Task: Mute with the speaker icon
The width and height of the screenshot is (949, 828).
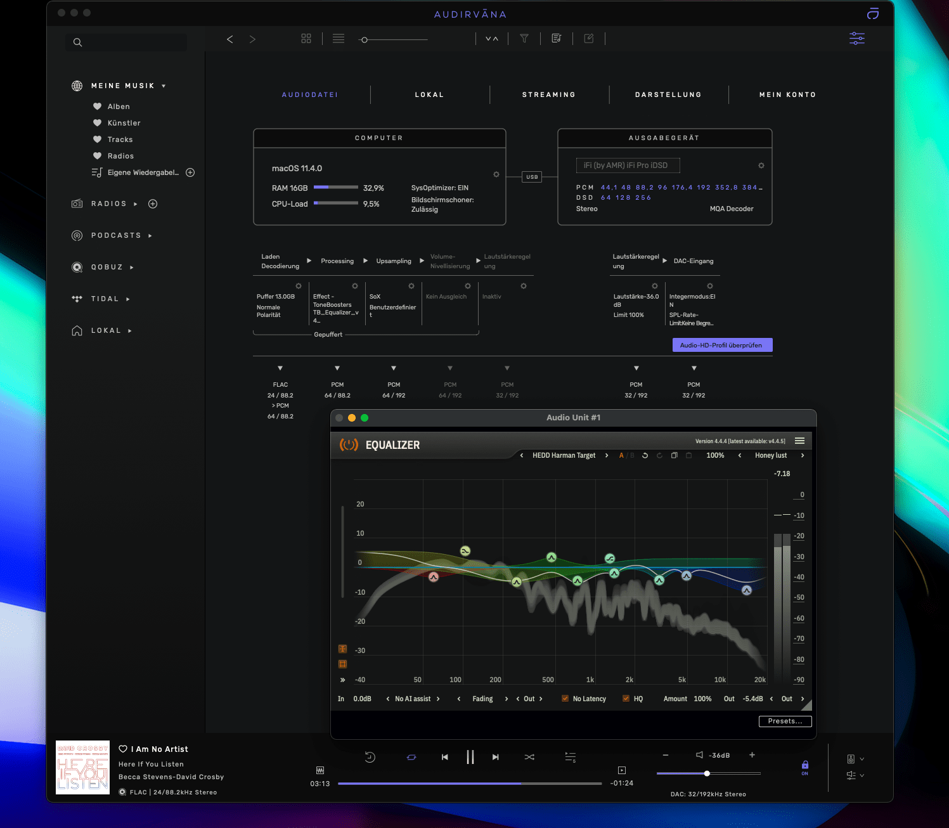Action: 699,755
